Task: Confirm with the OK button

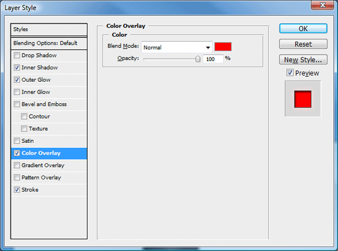Action: [303, 29]
